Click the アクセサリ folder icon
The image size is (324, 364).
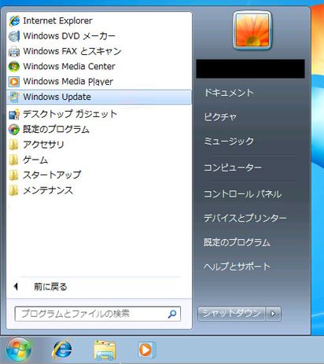(x=14, y=145)
